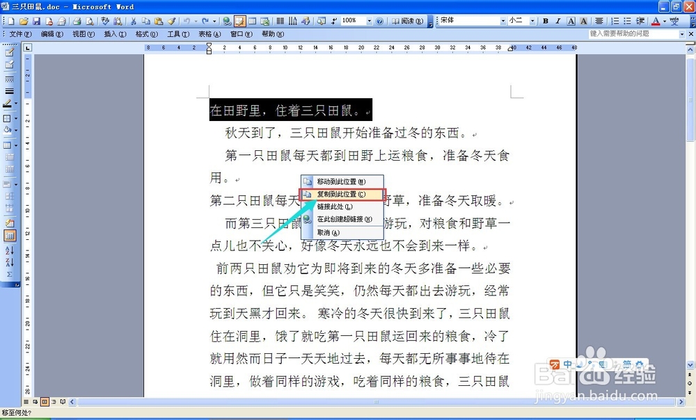The width and height of the screenshot is (696, 420).
Task: Insert a hyperlink
Action: pyautogui.click(x=226, y=21)
